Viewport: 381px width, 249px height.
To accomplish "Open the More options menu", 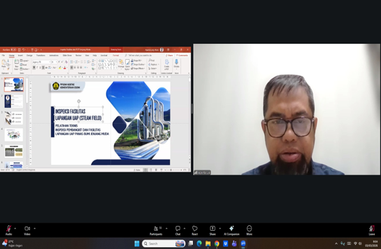I will click(x=249, y=229).
